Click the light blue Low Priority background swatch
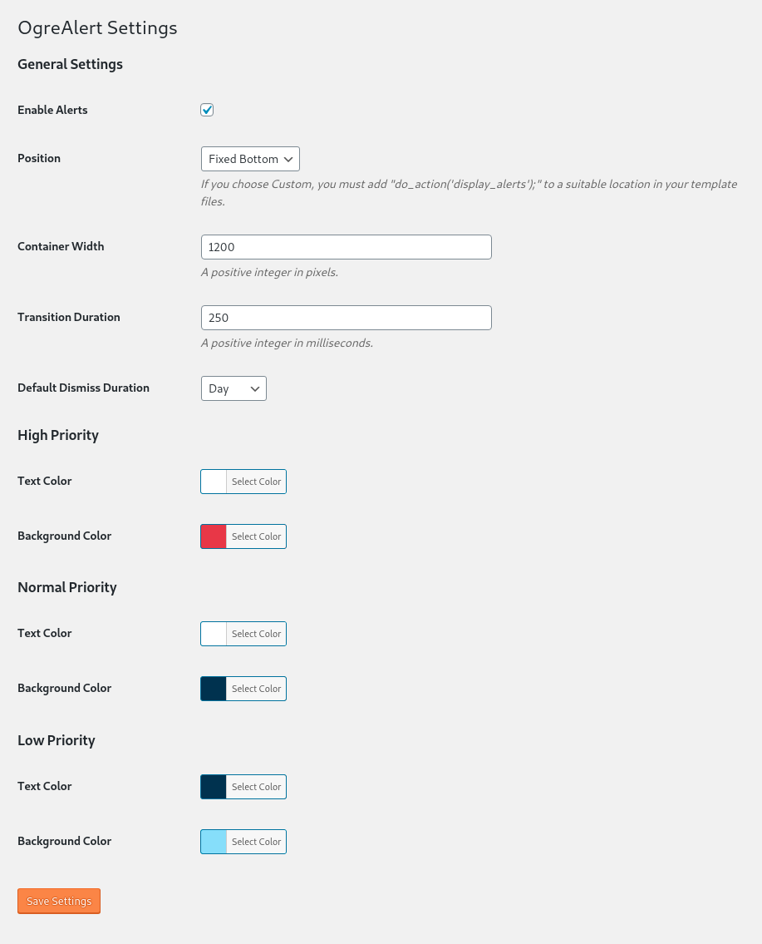Image resolution: width=762 pixels, height=944 pixels. (x=214, y=842)
